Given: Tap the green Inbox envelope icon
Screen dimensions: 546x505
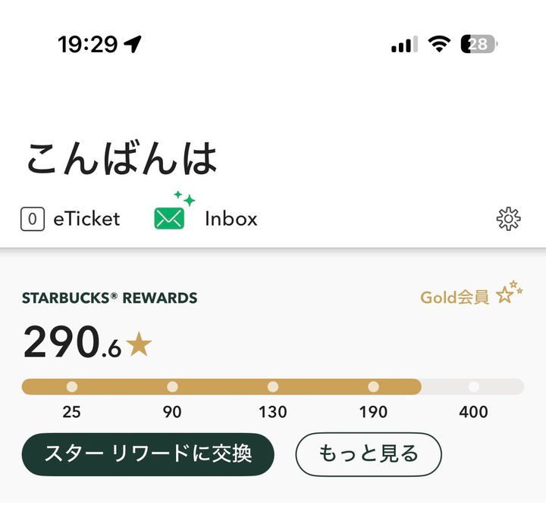Looking at the screenshot, I should point(169,218).
